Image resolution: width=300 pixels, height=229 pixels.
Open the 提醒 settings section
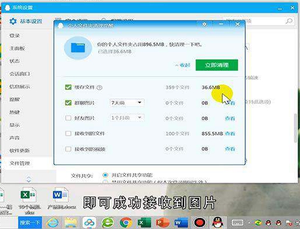pyautogui.click(x=15, y=99)
